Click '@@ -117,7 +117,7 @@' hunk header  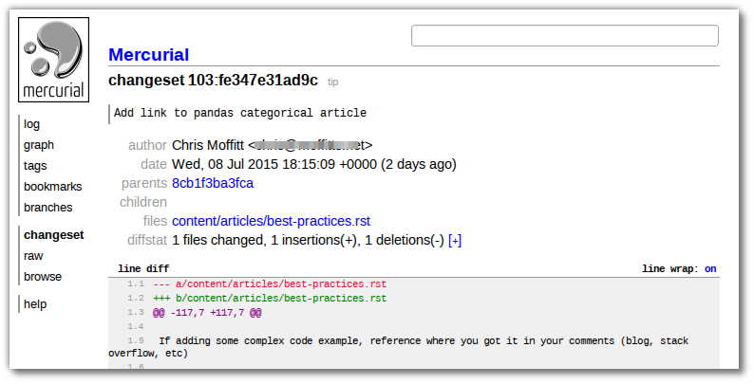pos(207,313)
